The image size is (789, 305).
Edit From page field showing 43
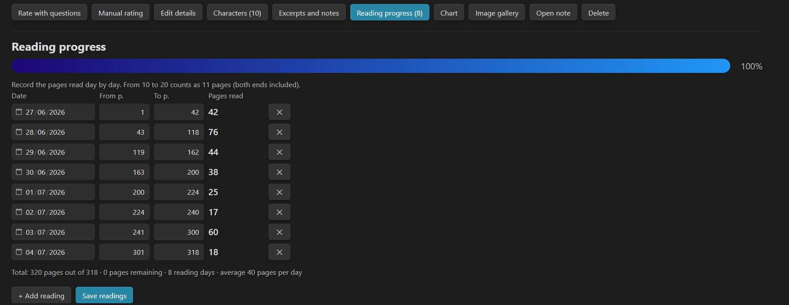click(x=124, y=132)
